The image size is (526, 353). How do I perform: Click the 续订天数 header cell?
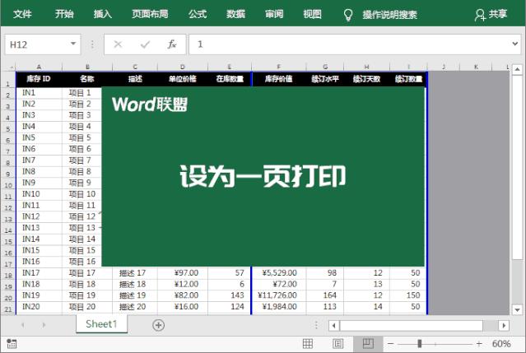(366, 79)
